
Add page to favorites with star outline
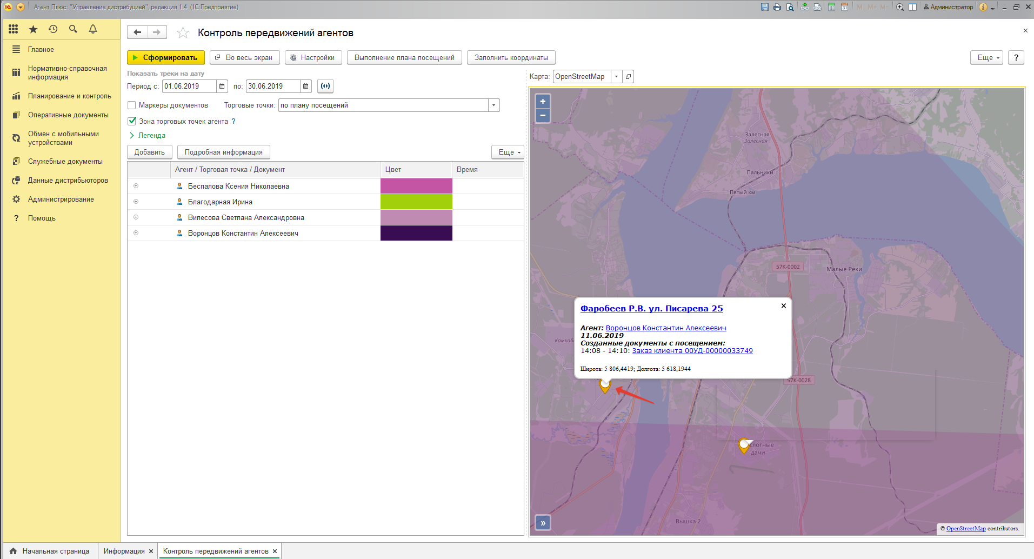click(x=183, y=33)
